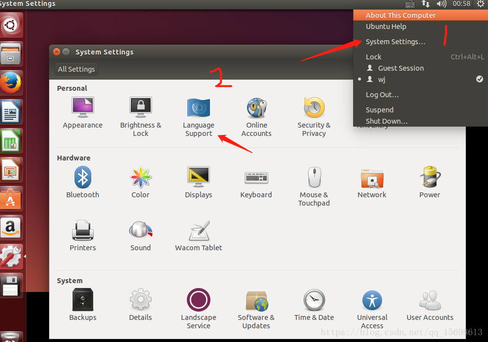Launch LibreOffice Impress from the launcher

(11, 170)
